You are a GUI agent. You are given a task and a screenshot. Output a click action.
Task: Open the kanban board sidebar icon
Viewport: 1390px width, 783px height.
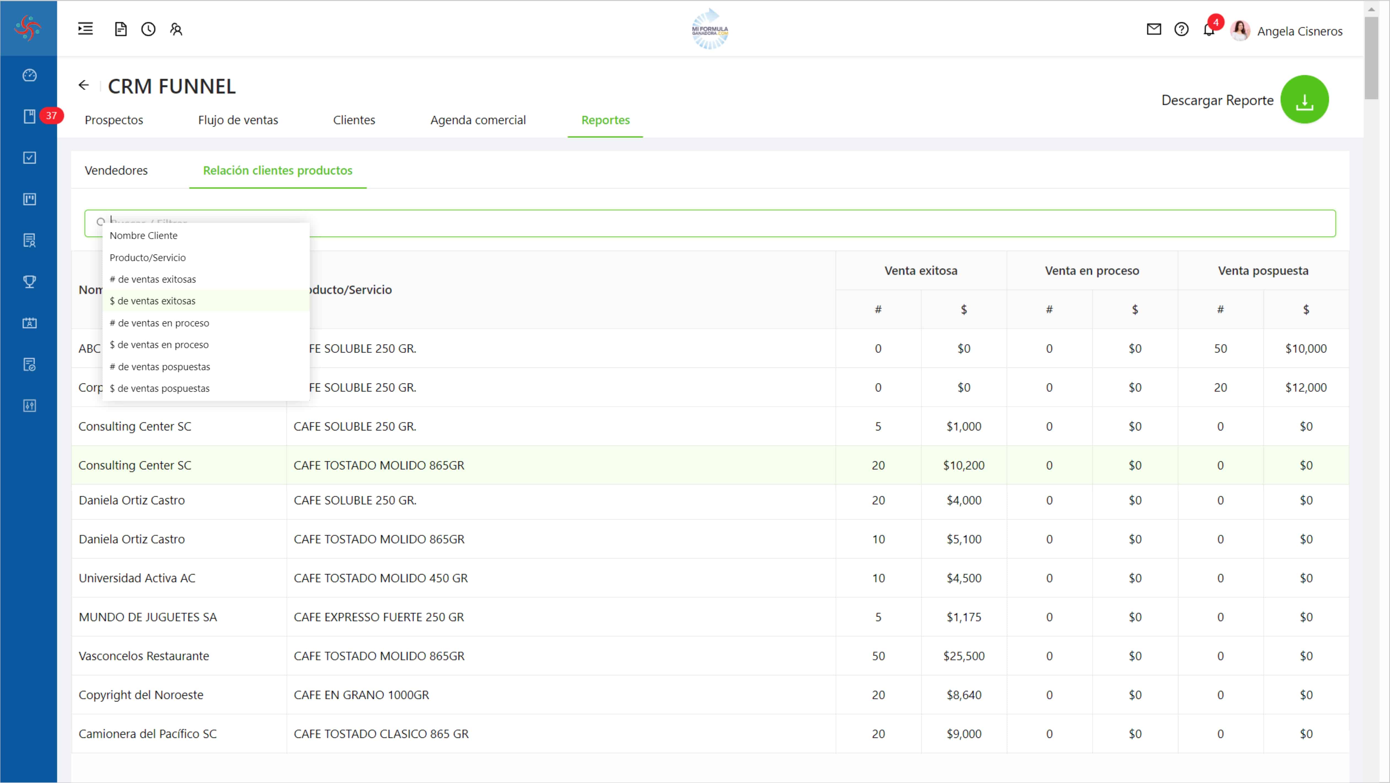click(x=30, y=199)
